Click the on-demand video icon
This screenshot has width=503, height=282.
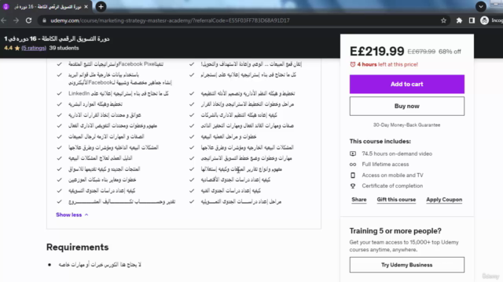click(353, 154)
